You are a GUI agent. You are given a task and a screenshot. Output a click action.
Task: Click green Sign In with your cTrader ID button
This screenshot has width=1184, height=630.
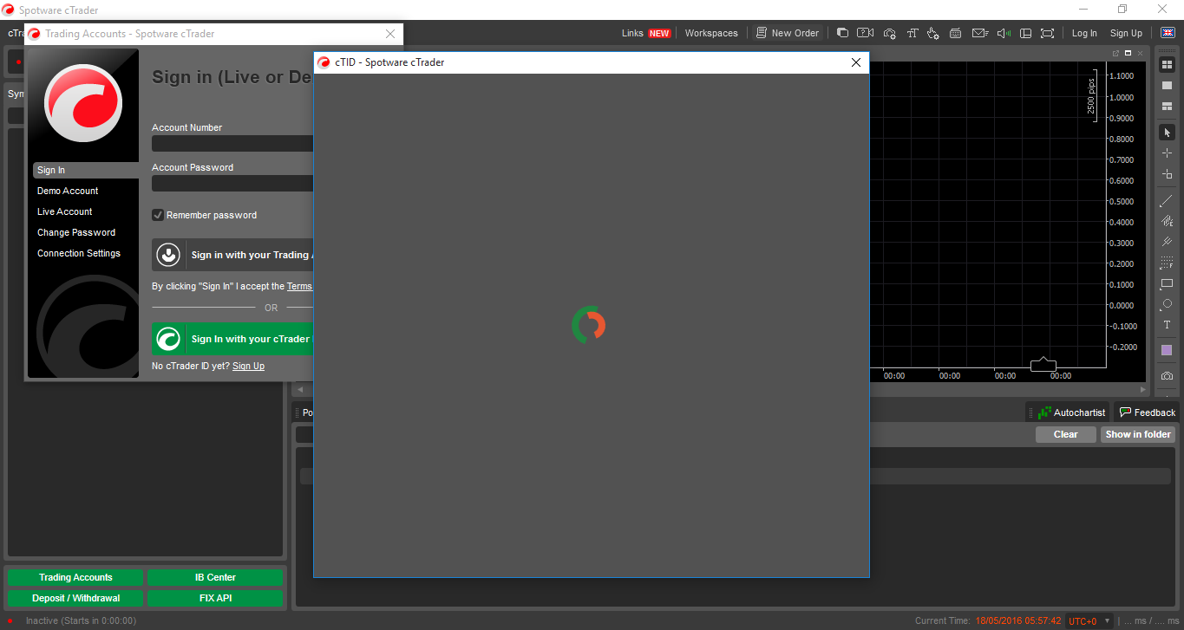[232, 339]
